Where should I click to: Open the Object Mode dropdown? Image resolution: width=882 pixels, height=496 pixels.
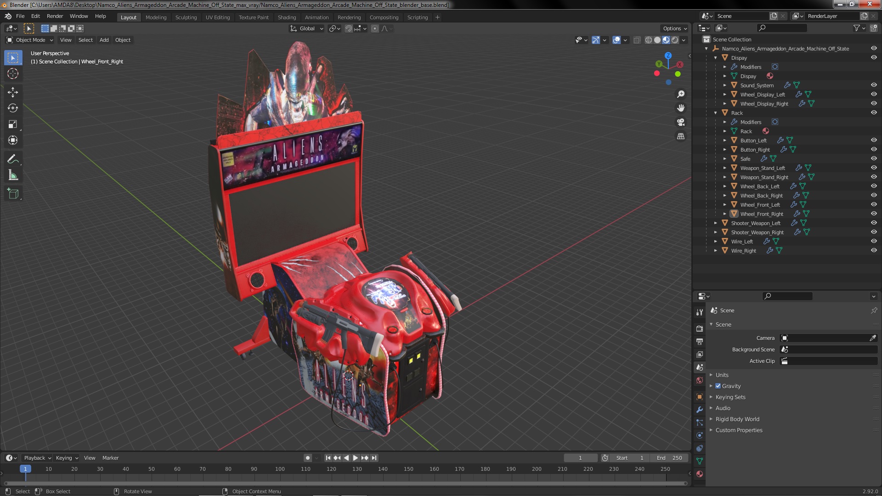(30, 40)
